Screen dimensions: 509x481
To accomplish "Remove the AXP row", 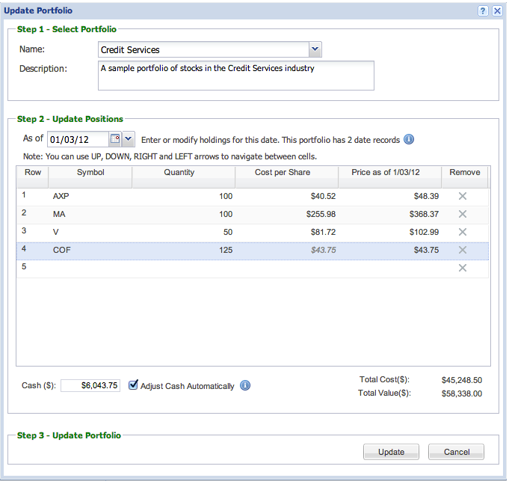I will coord(463,196).
